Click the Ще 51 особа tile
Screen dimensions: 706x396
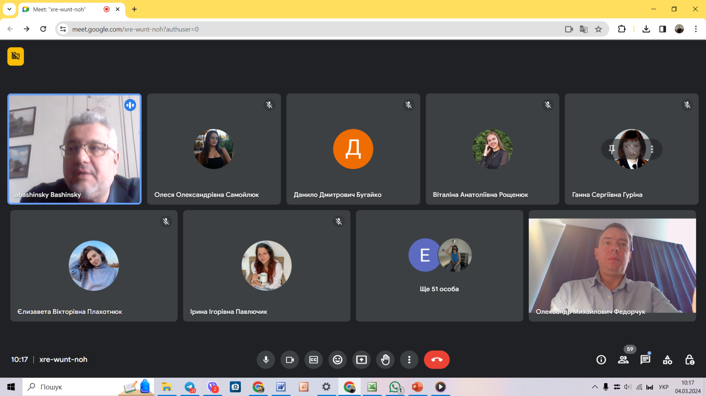439,266
